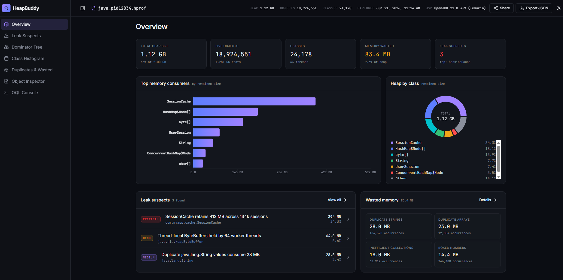Click the HeapBuddy logo icon
This screenshot has height=280, width=563.
pyautogui.click(x=6, y=8)
